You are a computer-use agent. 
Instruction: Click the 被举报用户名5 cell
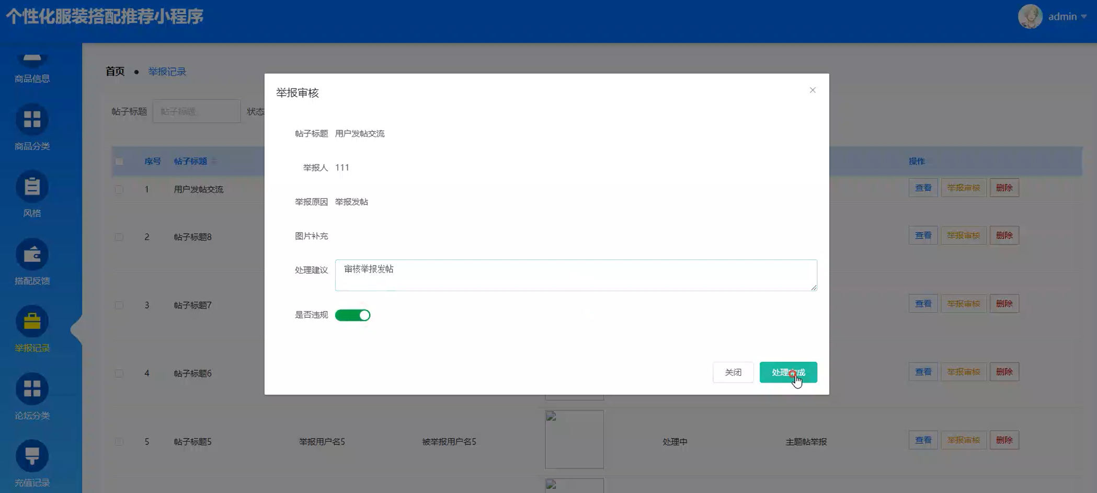pyautogui.click(x=449, y=442)
